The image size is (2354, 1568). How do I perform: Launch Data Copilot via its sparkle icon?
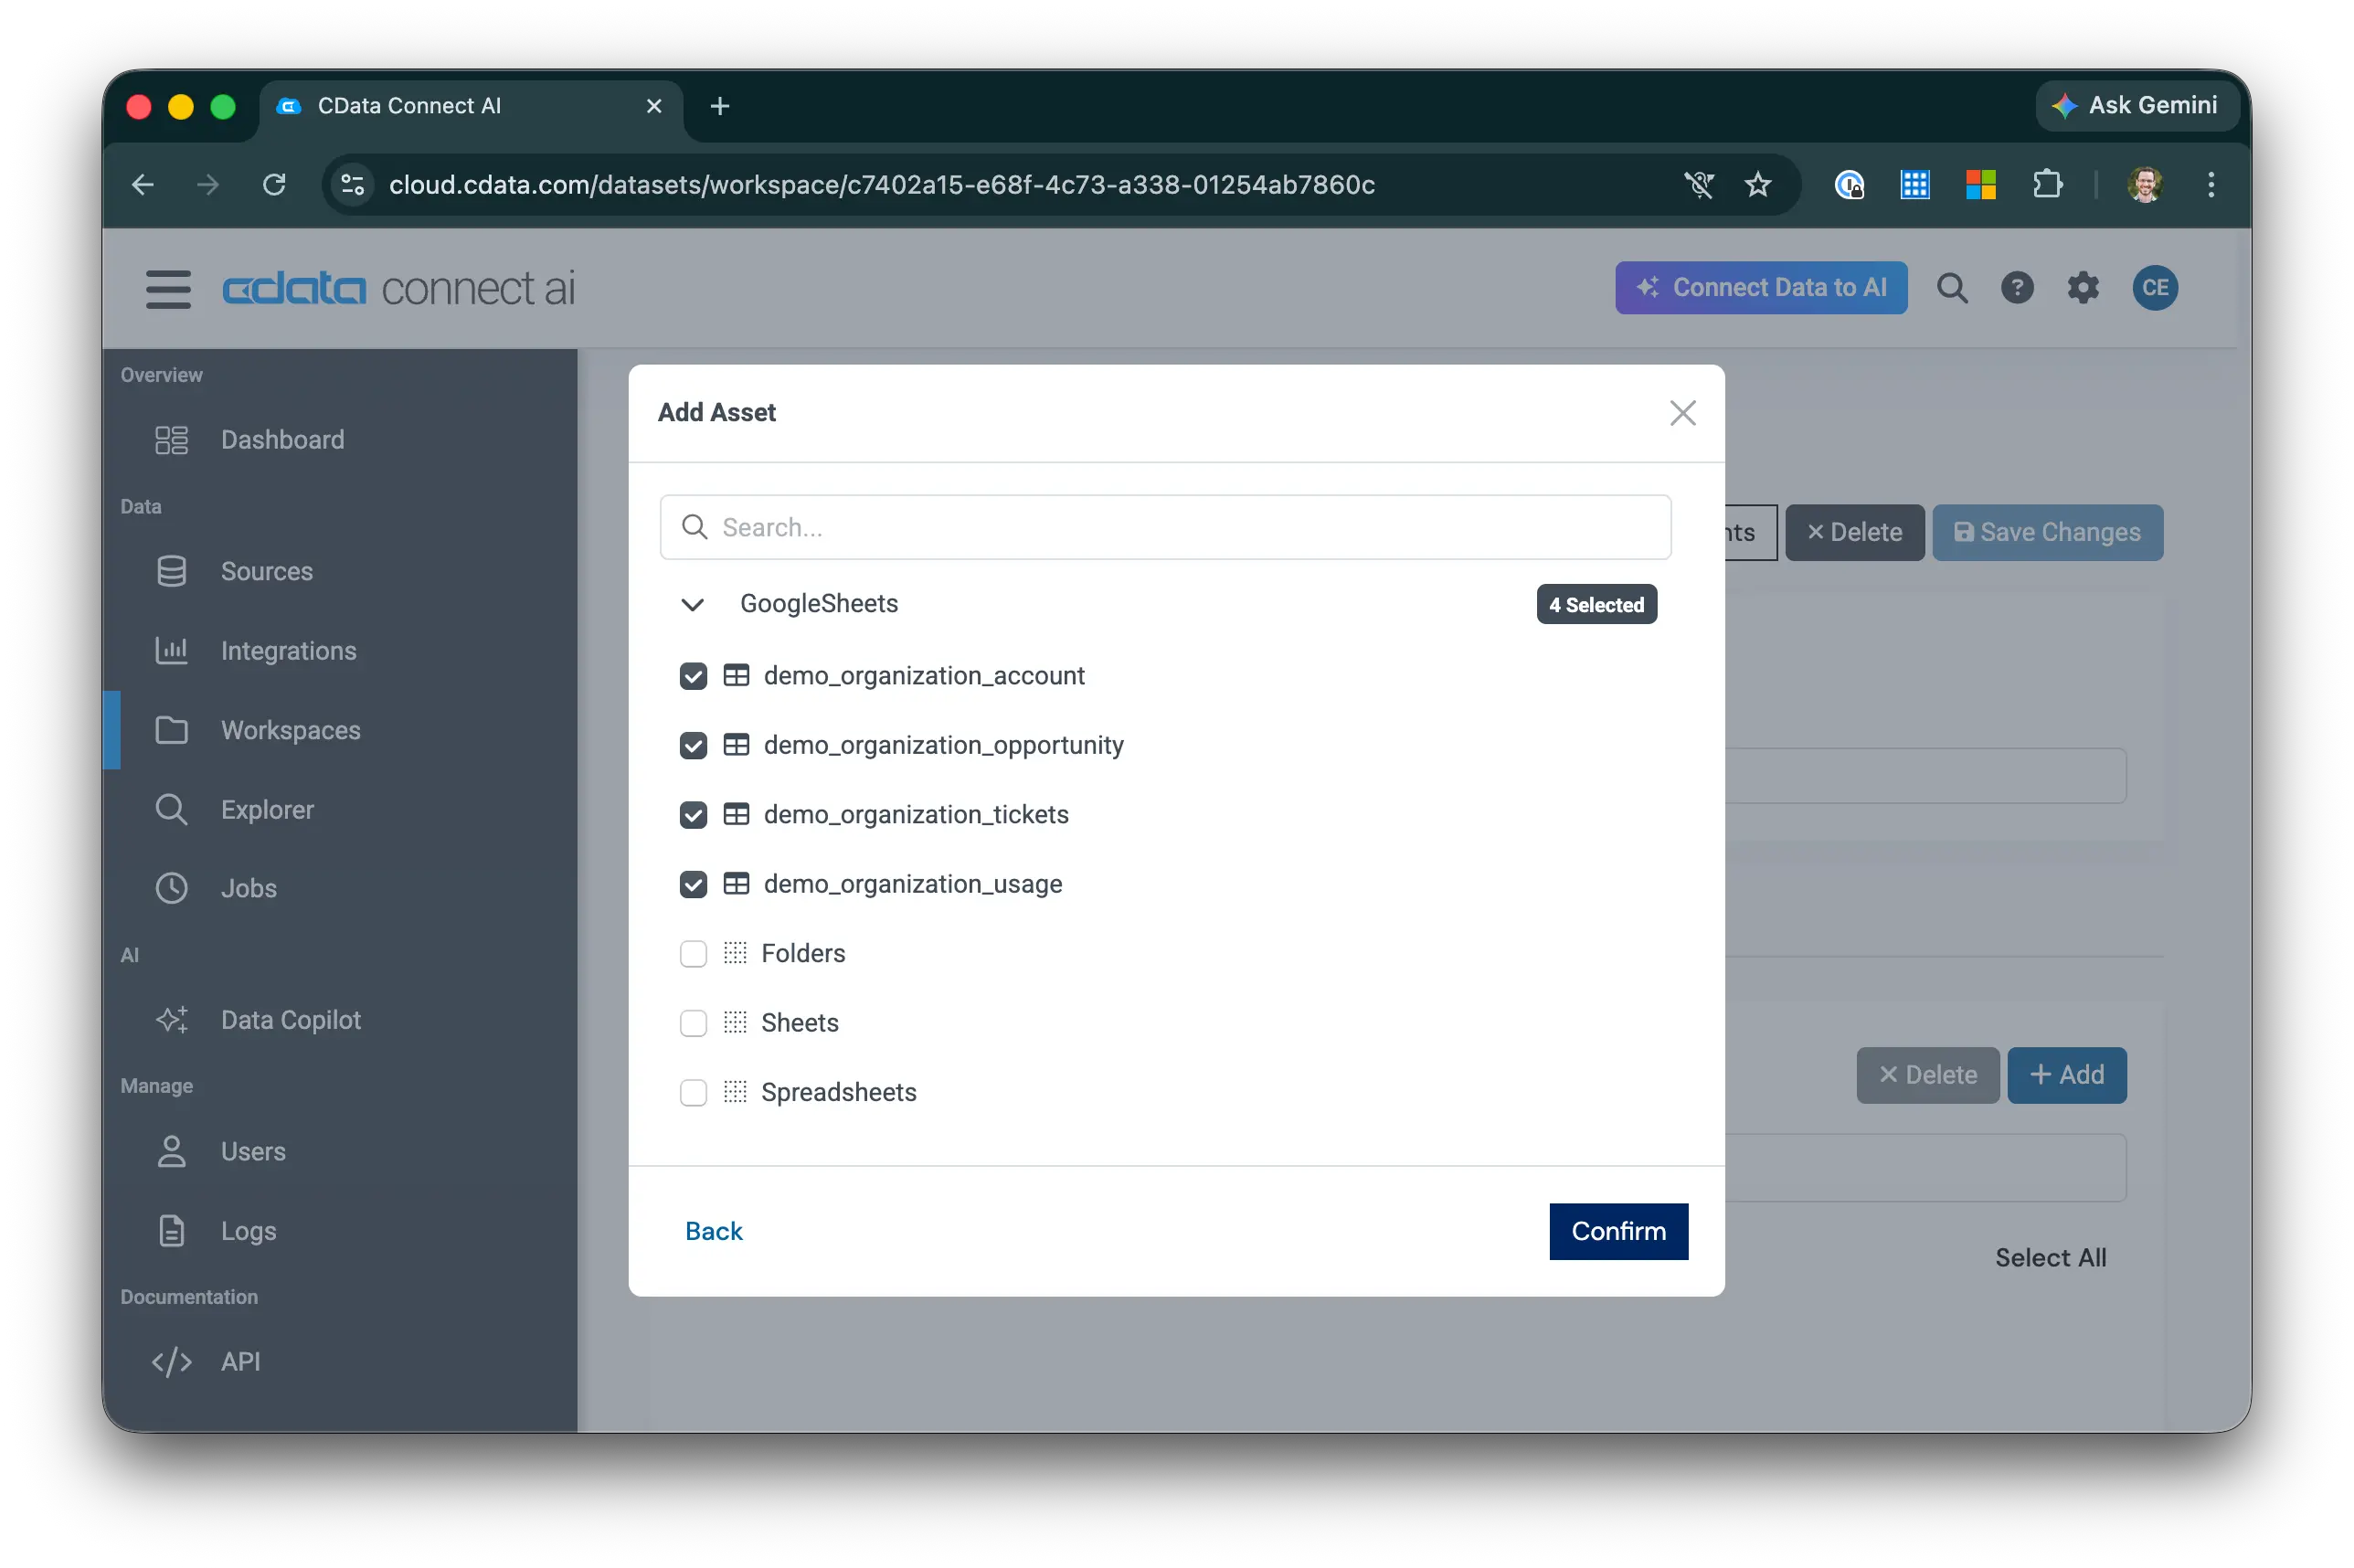coord(172,1019)
